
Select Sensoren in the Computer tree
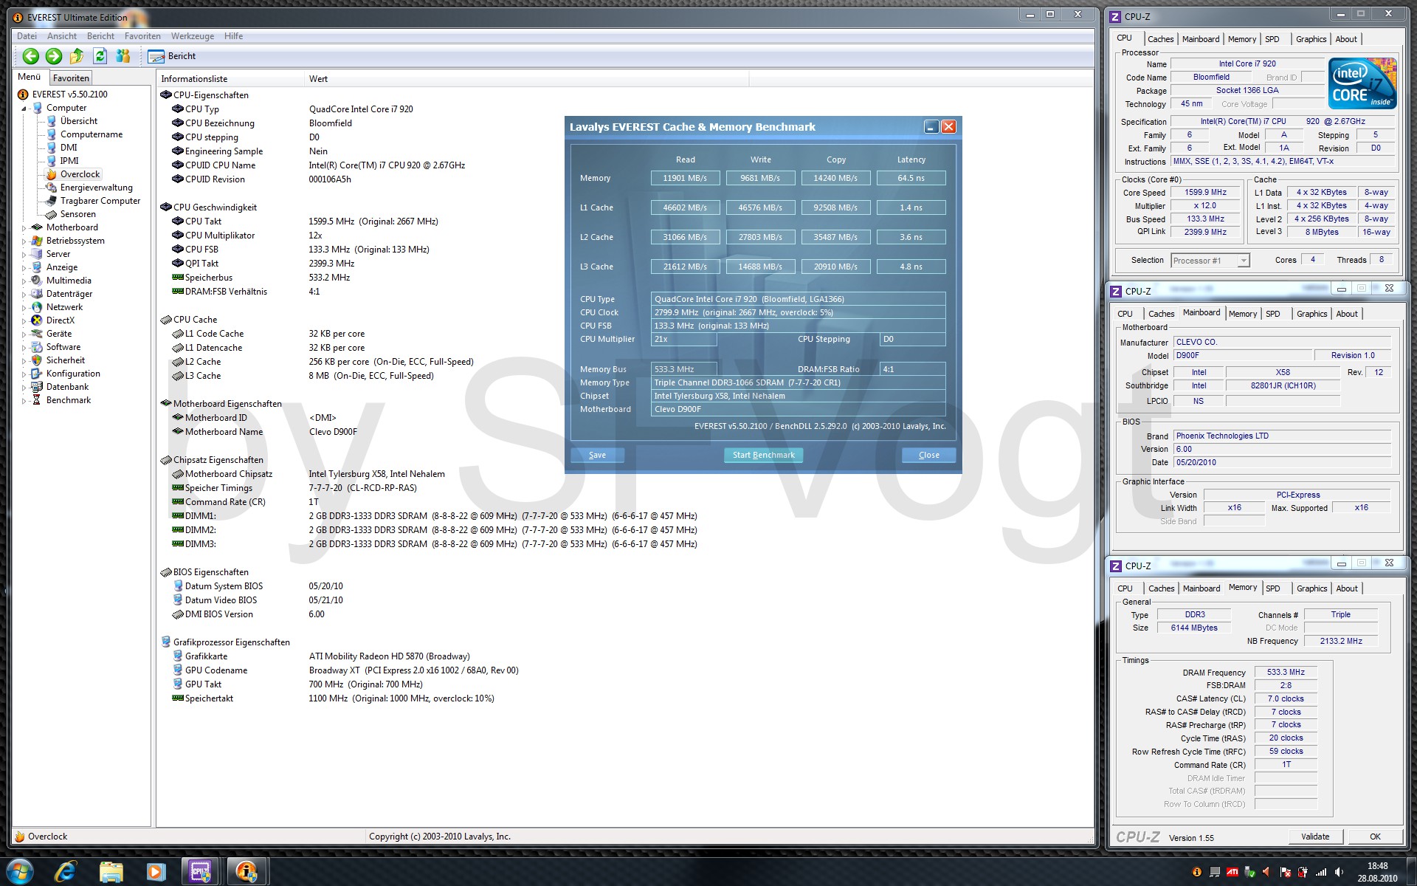pyautogui.click(x=77, y=214)
